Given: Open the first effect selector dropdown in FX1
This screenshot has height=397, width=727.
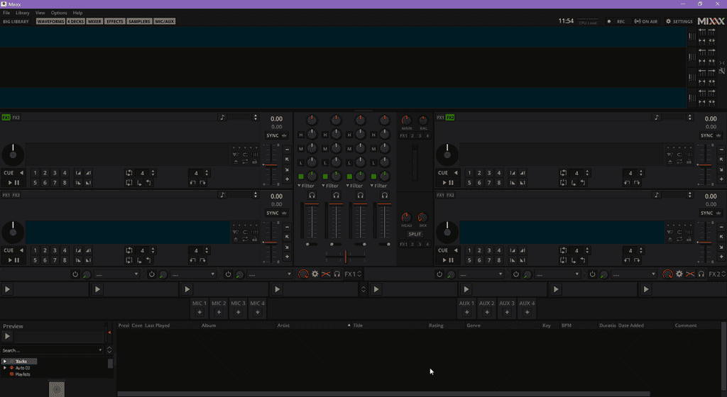Looking at the screenshot, I should (x=116, y=274).
